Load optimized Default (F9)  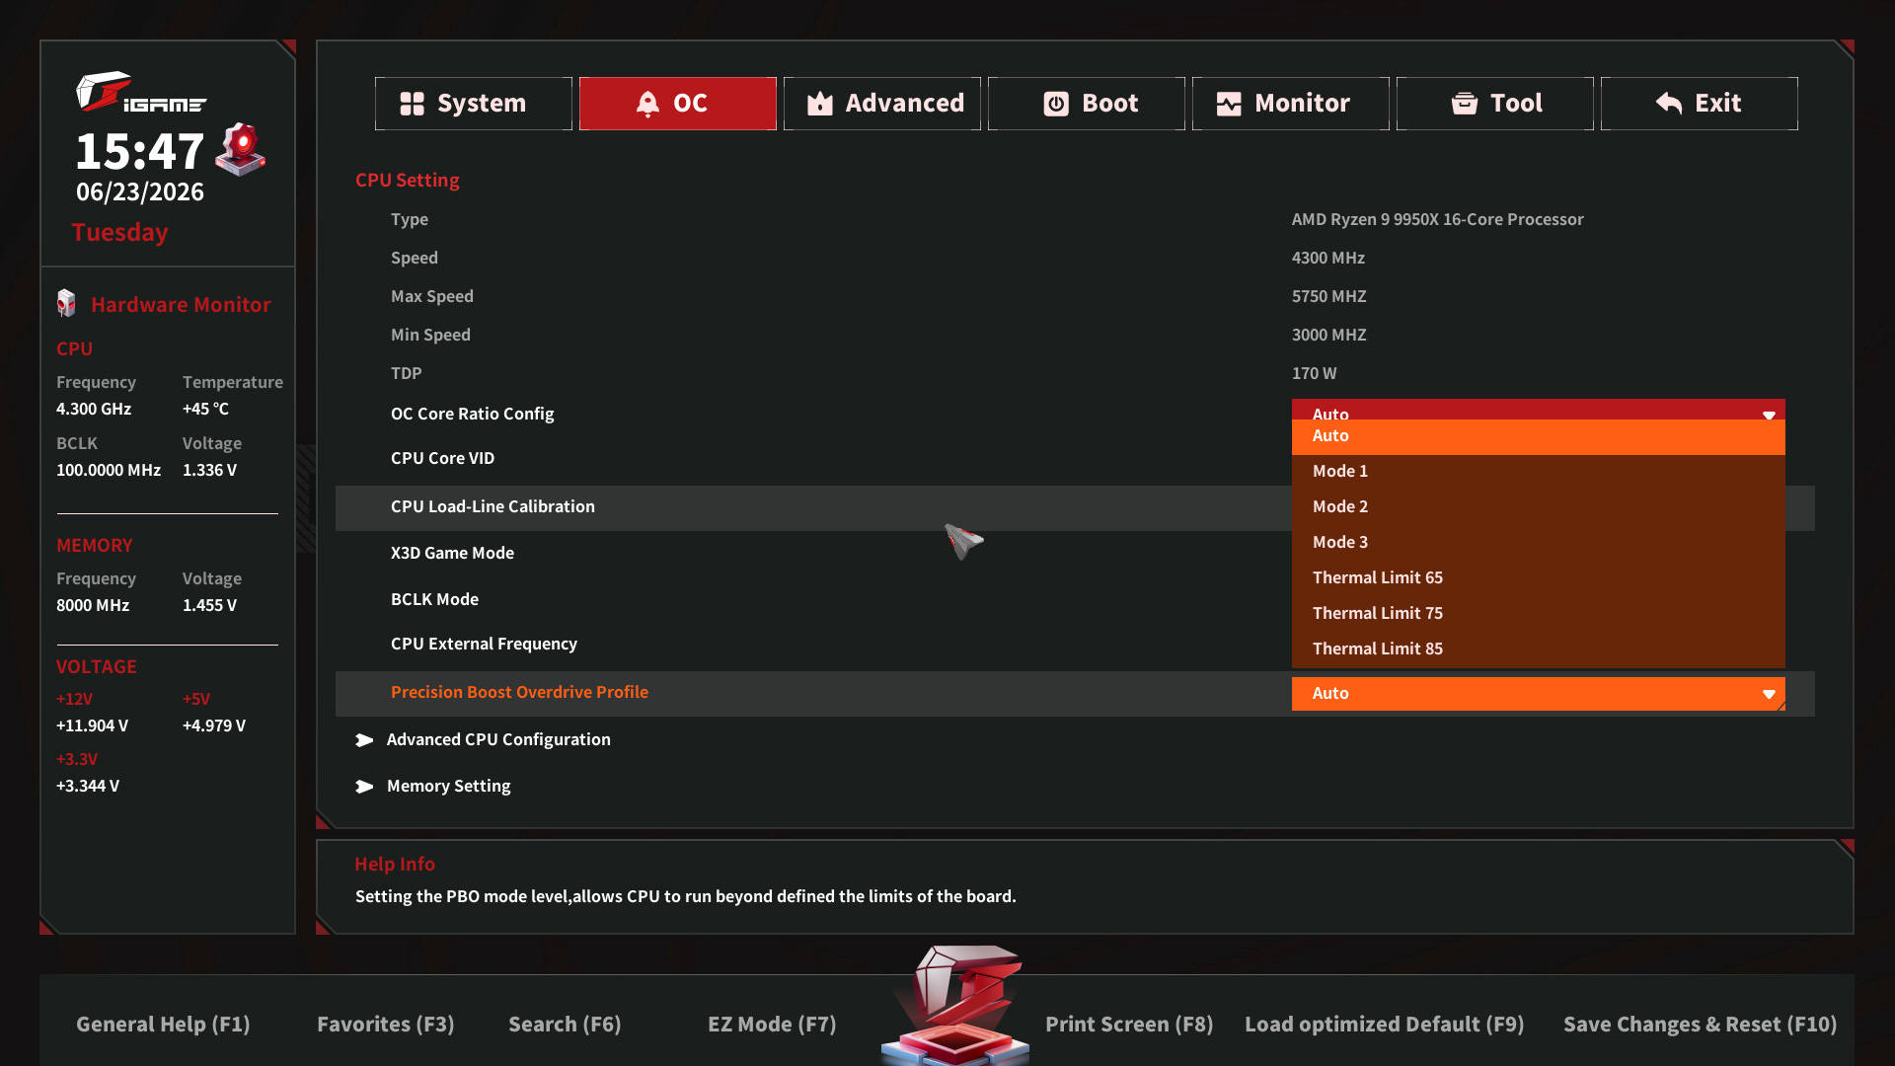coord(1385,1025)
